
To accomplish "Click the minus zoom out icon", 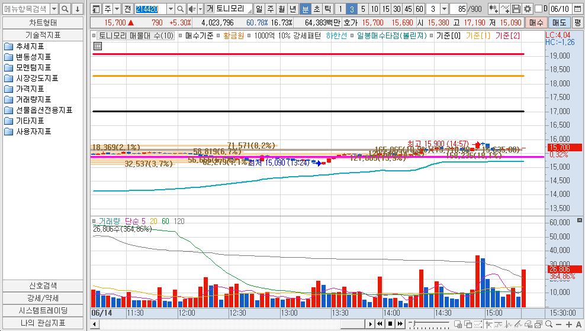I will pyautogui.click(x=558, y=324).
